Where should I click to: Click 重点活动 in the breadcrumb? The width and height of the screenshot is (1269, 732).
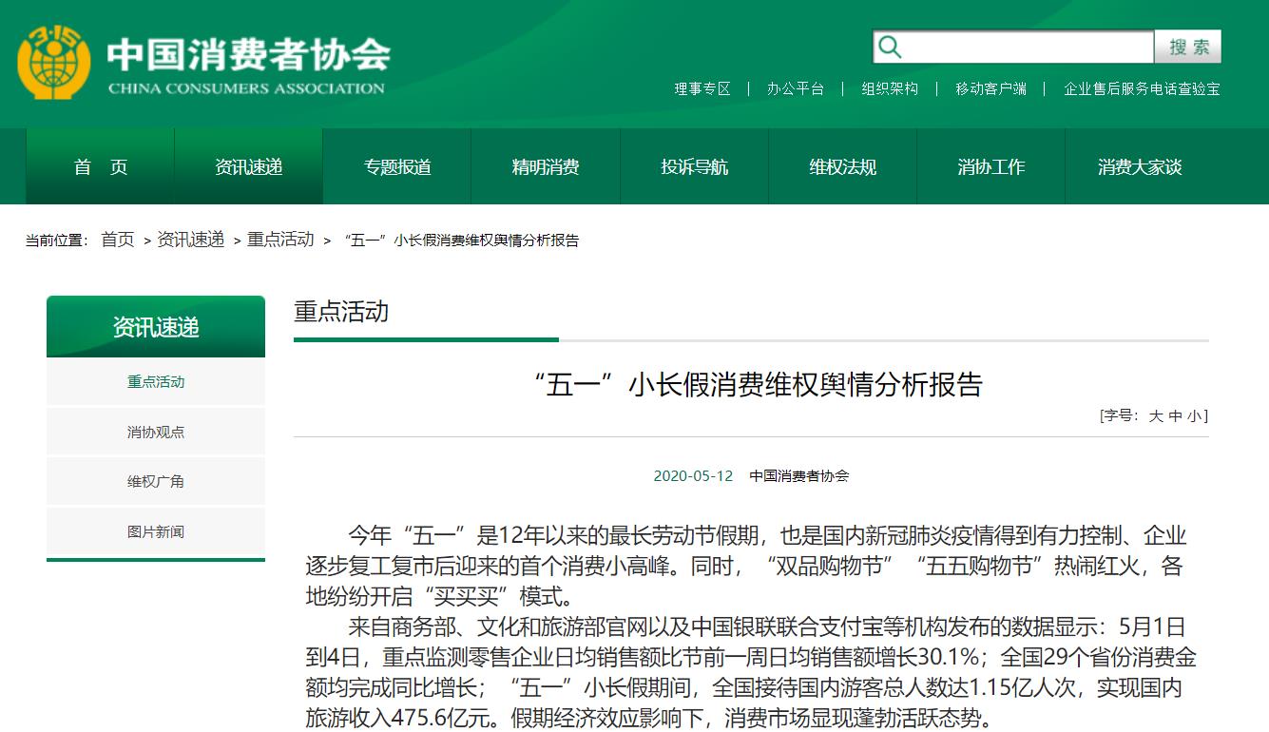tap(280, 240)
